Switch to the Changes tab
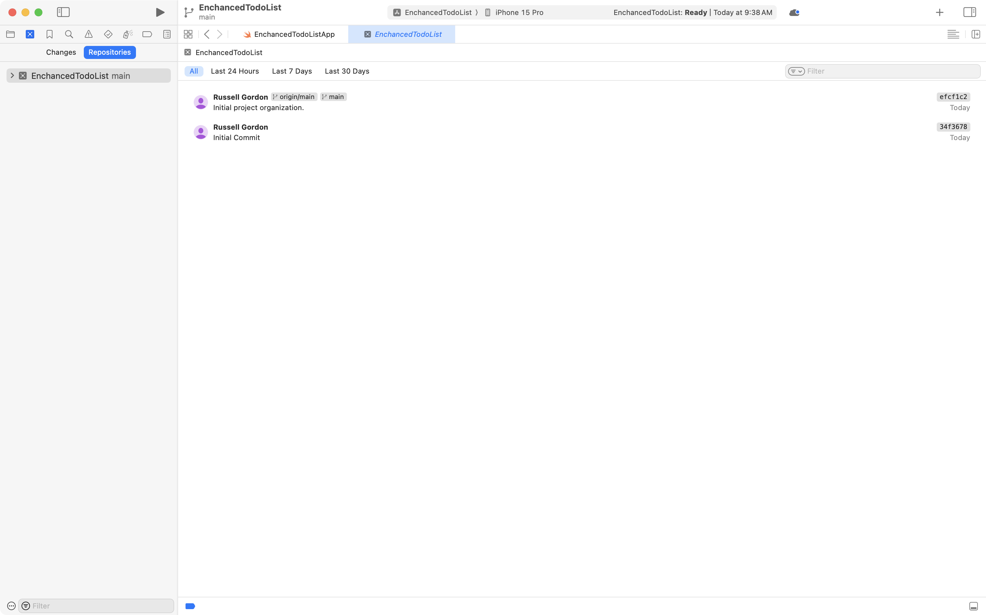The image size is (986, 615). (x=61, y=52)
